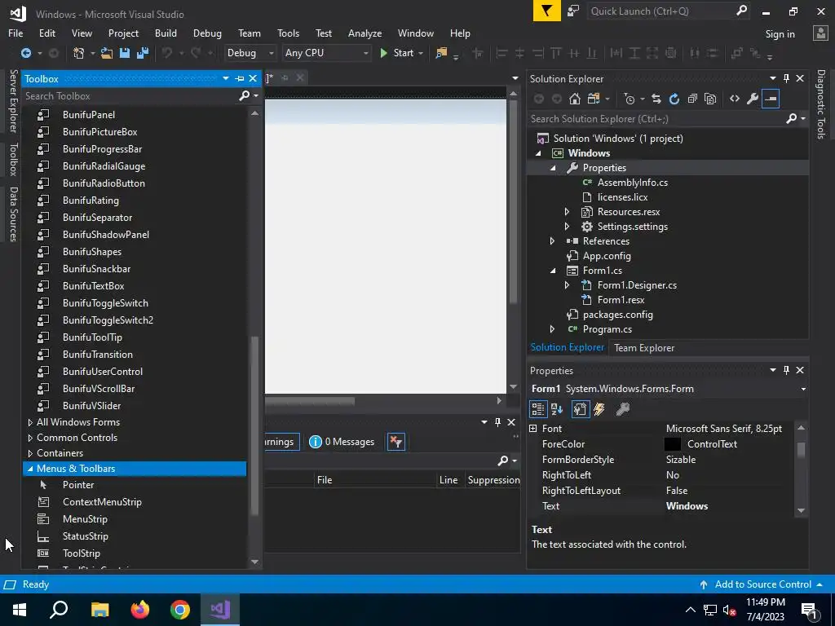Toggle Show All Files in Solution Explorer
Viewport: 835px width, 626px height.
[710, 99]
